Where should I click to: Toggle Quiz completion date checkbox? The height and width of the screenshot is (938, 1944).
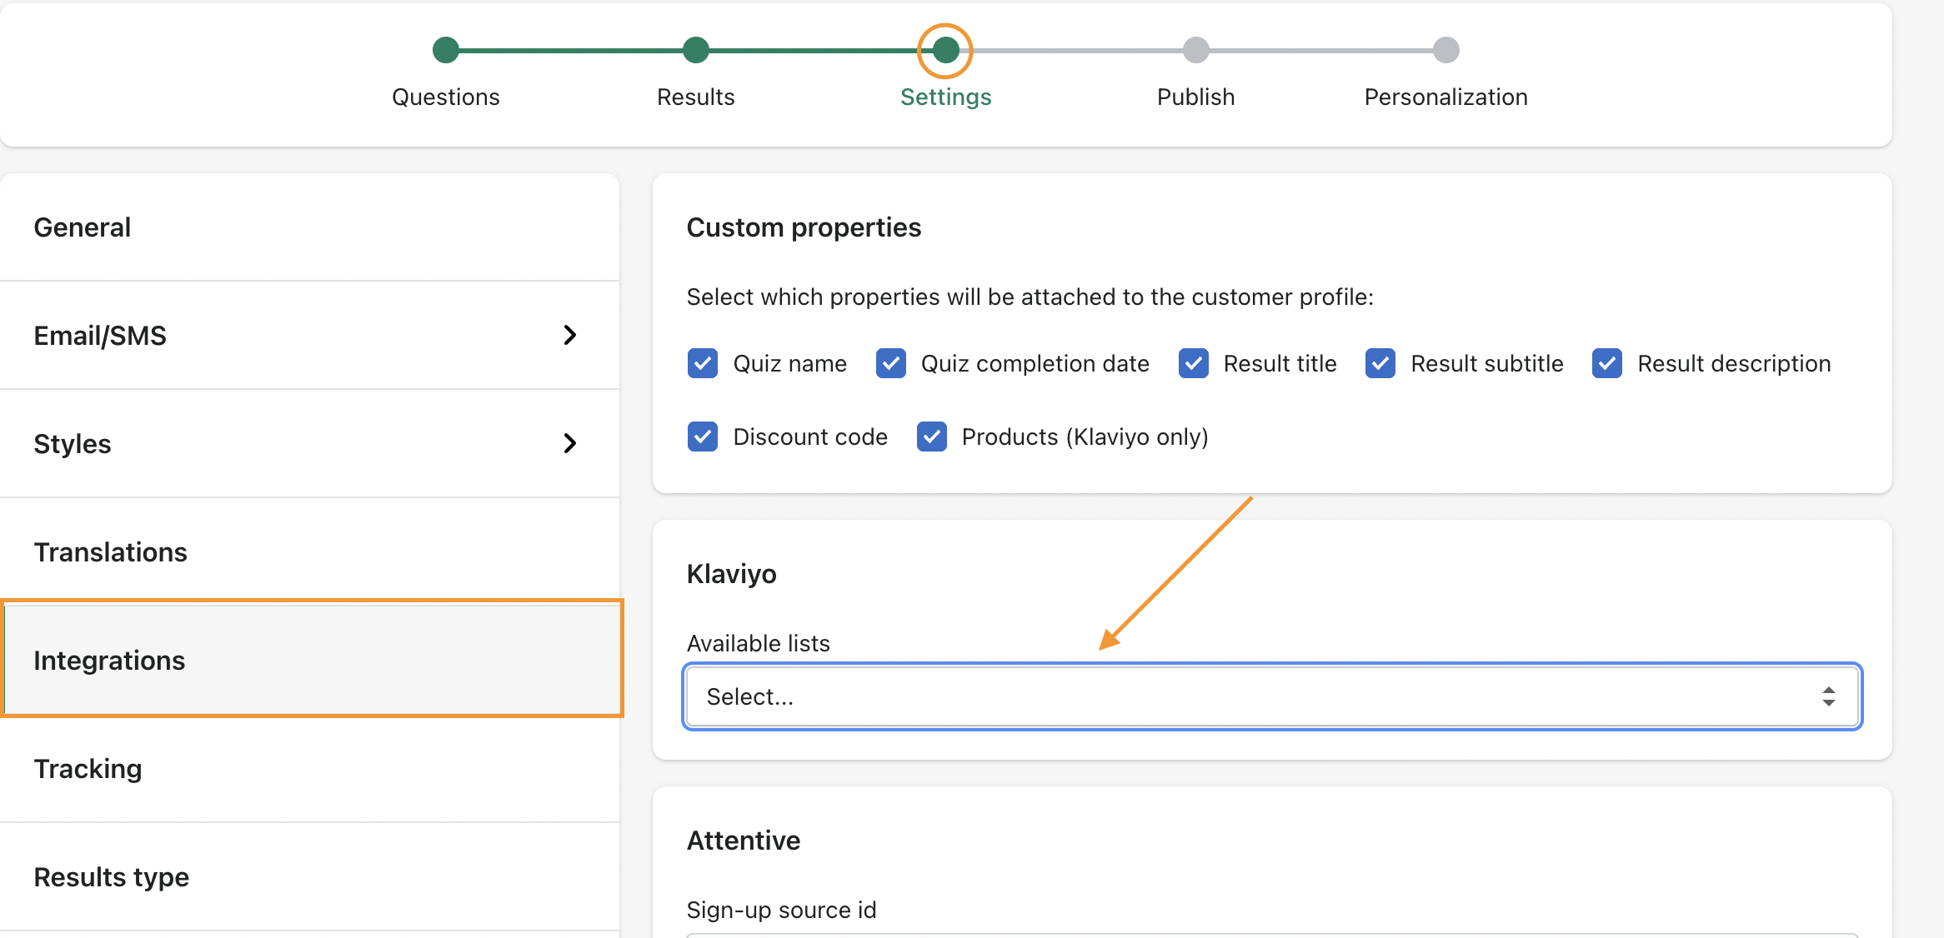[x=891, y=363]
